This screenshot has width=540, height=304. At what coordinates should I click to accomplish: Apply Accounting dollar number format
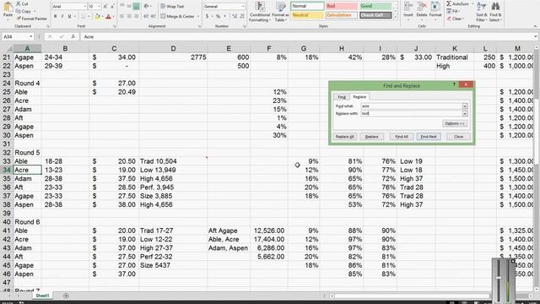point(207,16)
